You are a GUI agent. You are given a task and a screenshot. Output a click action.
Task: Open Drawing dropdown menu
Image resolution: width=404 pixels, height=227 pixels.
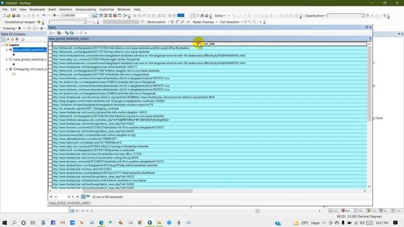tap(9, 28)
